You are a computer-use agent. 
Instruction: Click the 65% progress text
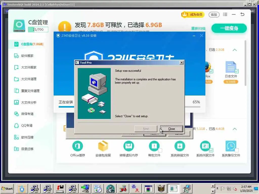click(196, 102)
